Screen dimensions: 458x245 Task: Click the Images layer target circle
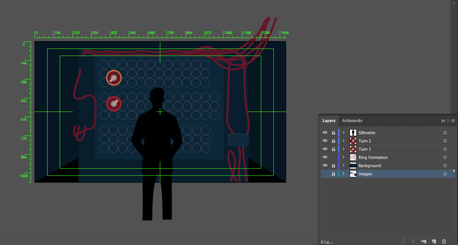click(445, 174)
